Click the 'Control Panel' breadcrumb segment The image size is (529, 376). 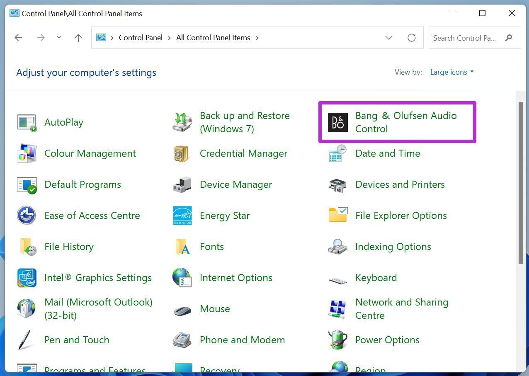pos(141,38)
